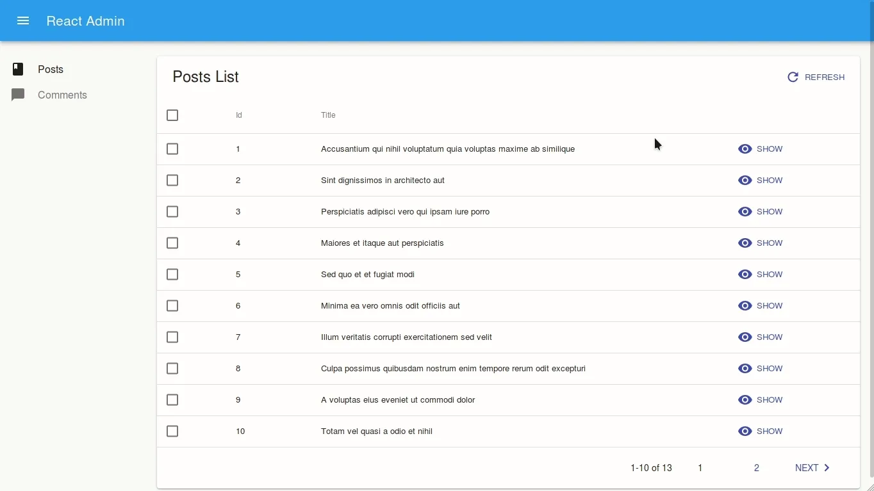Image resolution: width=874 pixels, height=491 pixels.
Task: Click the React Admin title
Action: [x=85, y=21]
